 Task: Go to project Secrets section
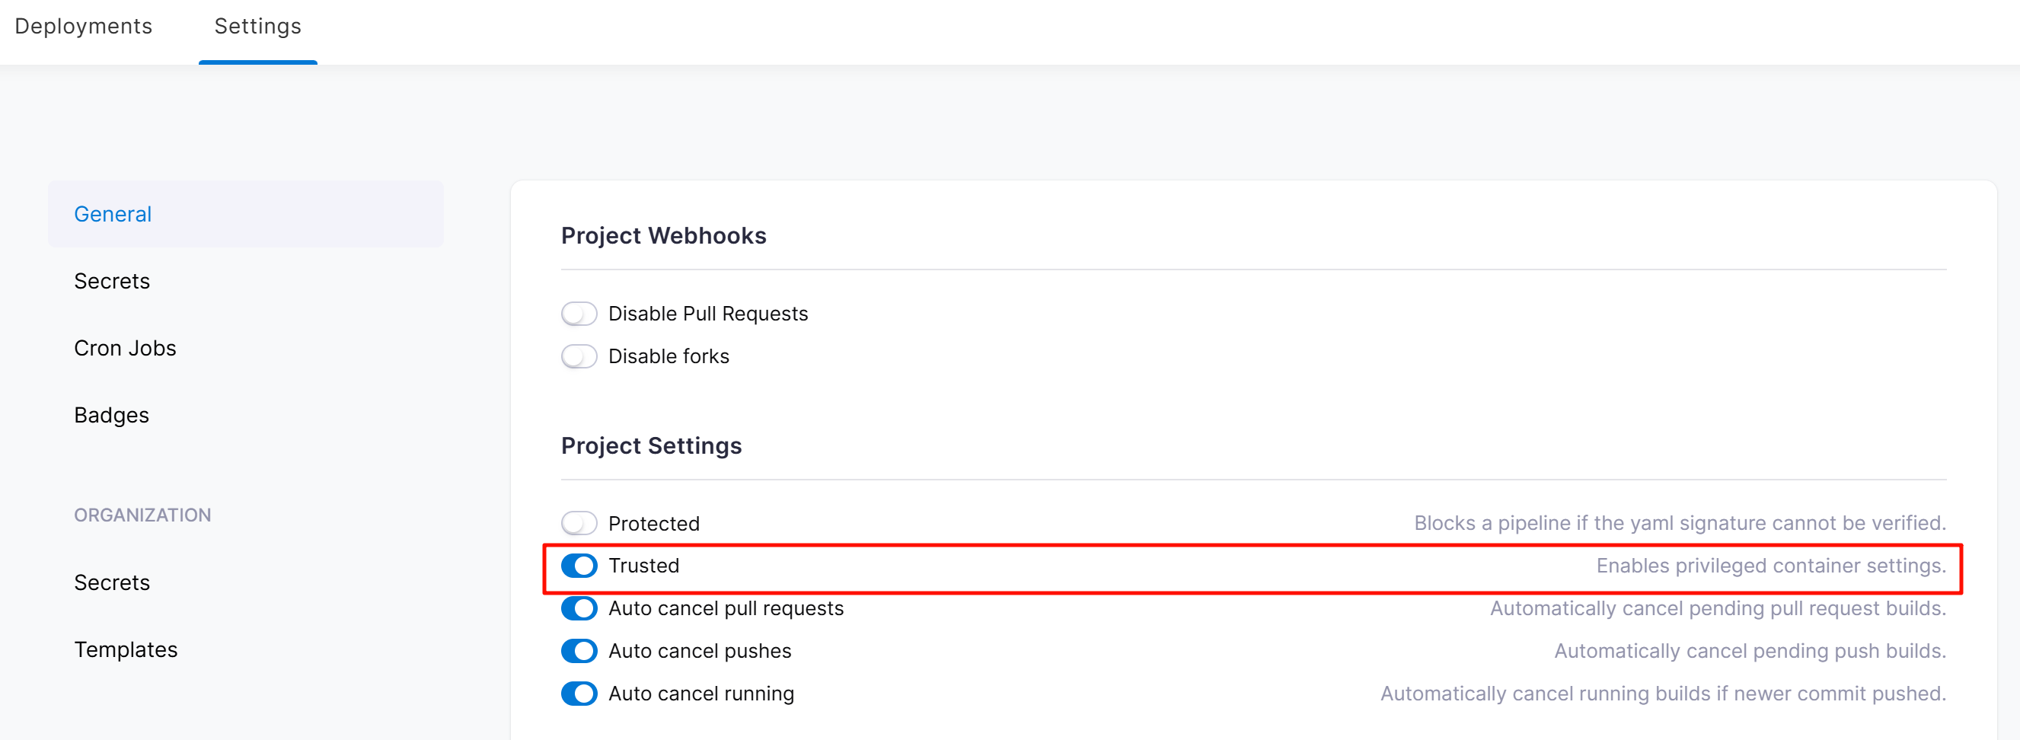tap(112, 282)
